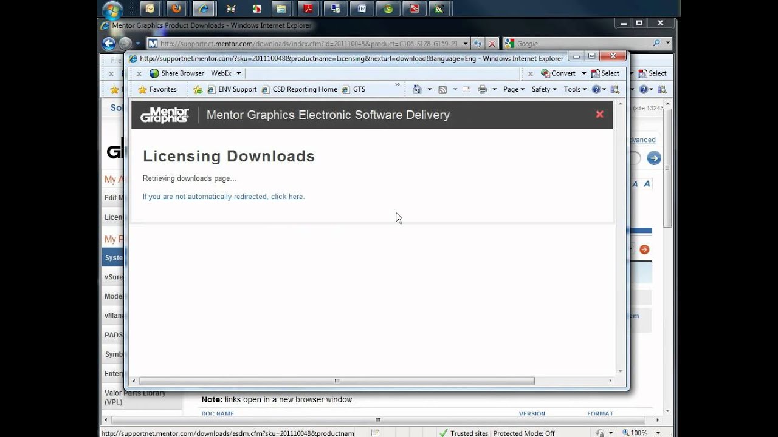The image size is (778, 437).
Task: Click blue go arrow in background page
Action: (x=654, y=158)
